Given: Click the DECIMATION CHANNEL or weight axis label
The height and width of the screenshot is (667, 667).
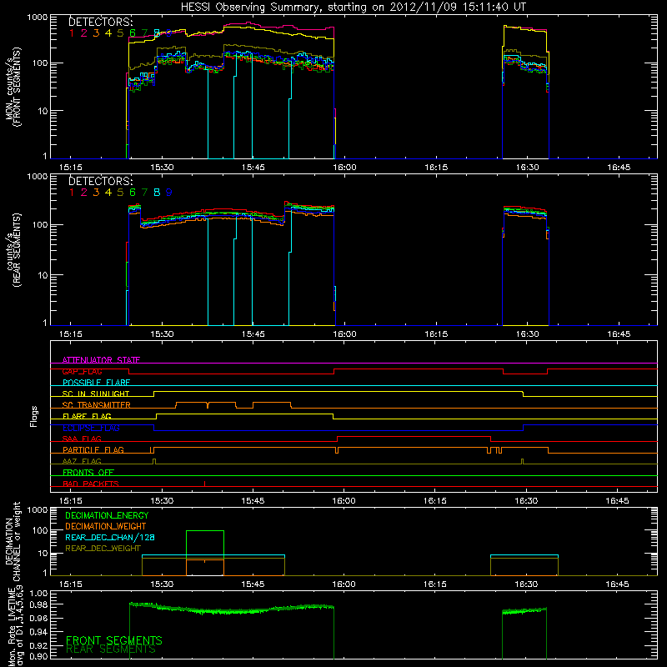Looking at the screenshot, I should pos(13,541).
